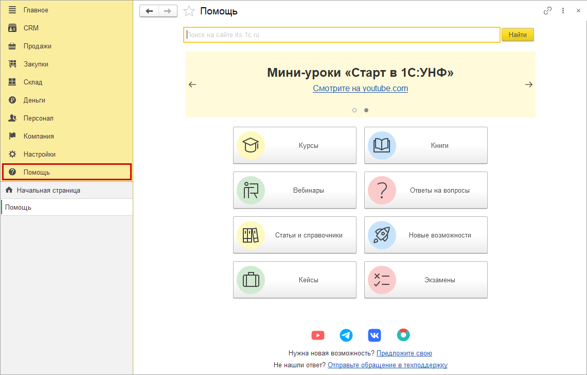Click the rocket icon for Новые возможности

pos(382,235)
